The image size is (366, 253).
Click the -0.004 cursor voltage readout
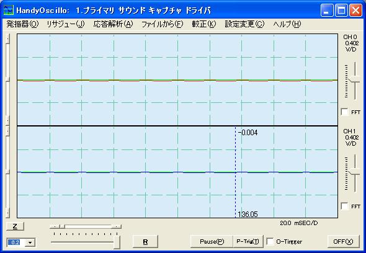point(248,133)
